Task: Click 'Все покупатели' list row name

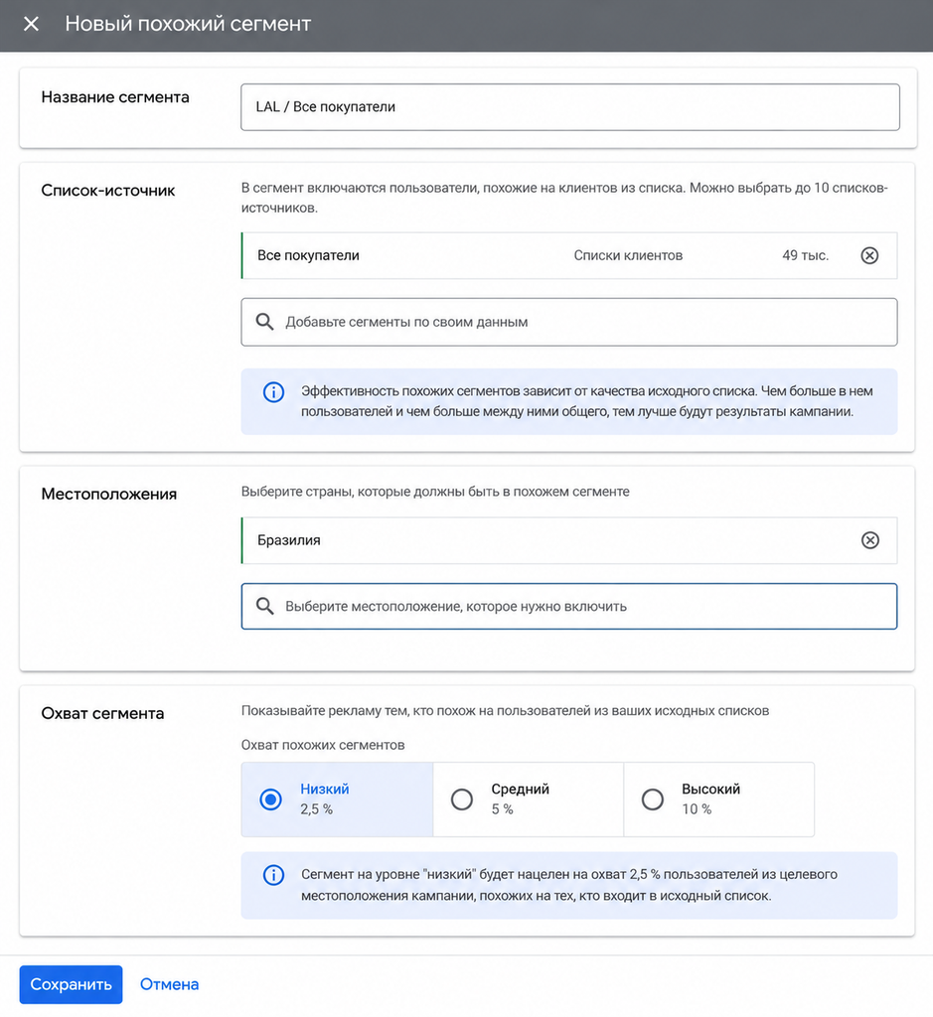Action: click(308, 255)
